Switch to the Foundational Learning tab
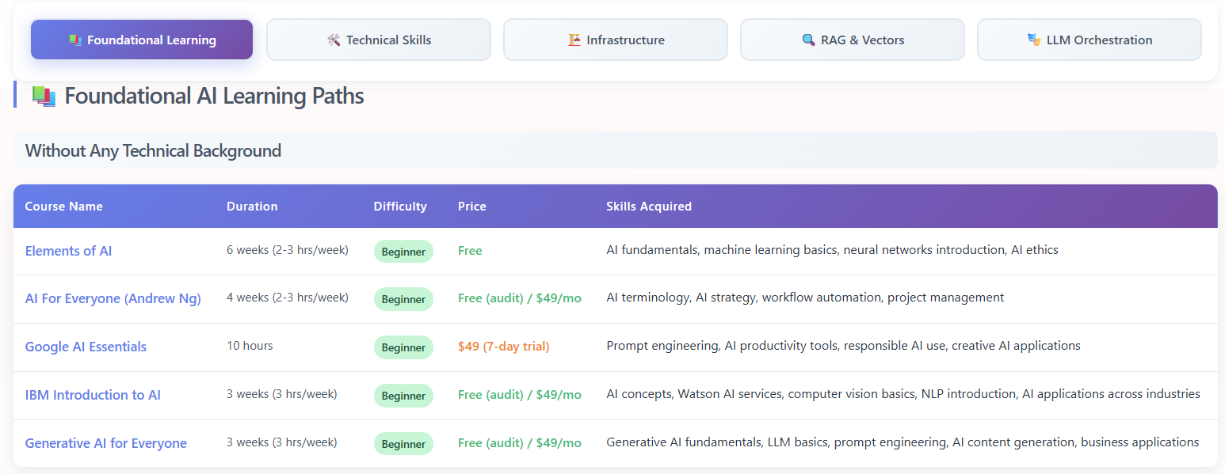 (x=142, y=40)
